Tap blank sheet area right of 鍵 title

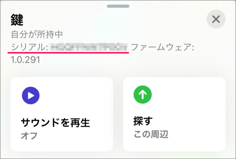[x=111, y=20]
